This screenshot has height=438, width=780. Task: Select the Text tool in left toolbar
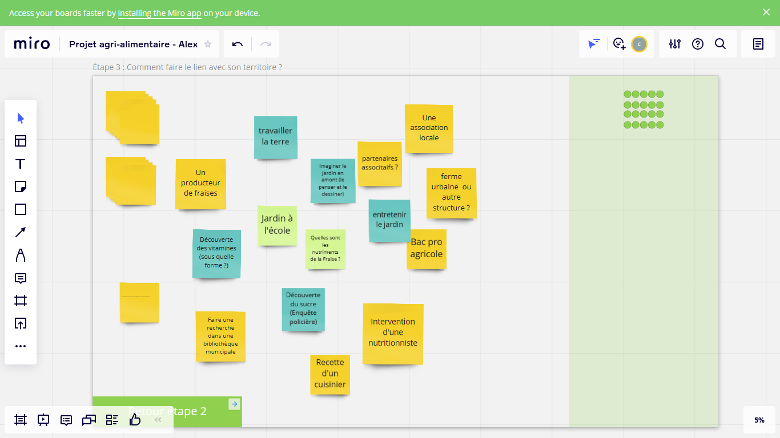point(21,164)
